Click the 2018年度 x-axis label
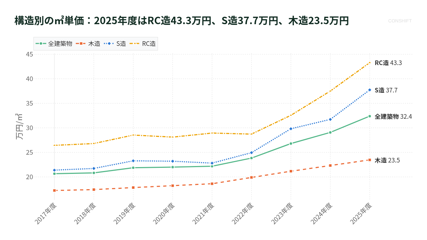Screen dimensions: 427x240 coord(85,213)
